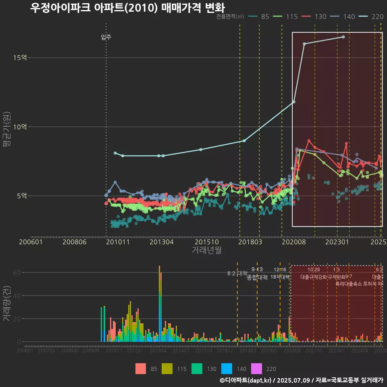Screen dimensions: 387x387
Task: Click the 40 tick on volume chart
Action: 17,295
